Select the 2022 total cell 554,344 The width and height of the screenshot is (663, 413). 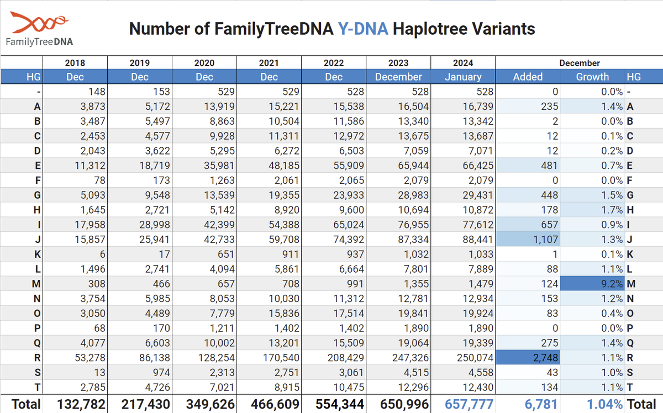(334, 404)
